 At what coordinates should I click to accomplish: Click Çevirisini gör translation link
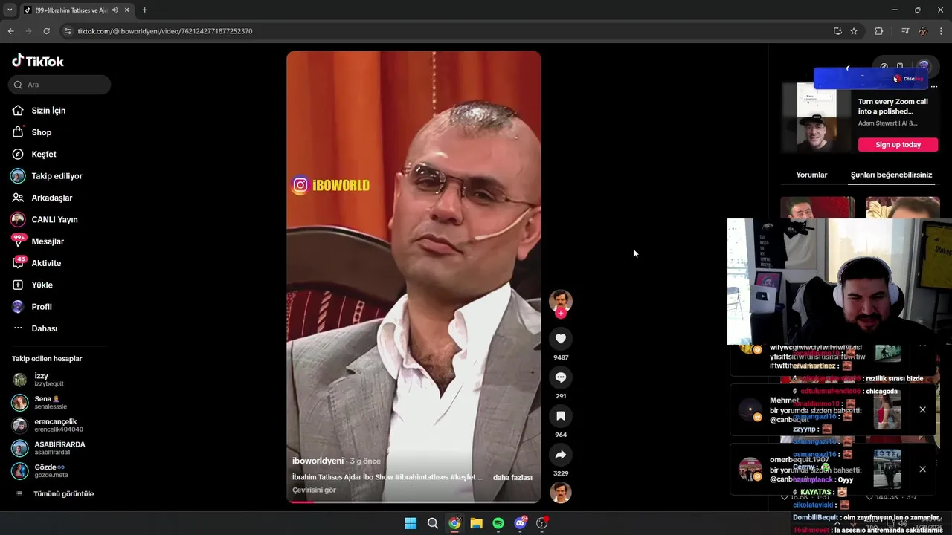(x=314, y=490)
